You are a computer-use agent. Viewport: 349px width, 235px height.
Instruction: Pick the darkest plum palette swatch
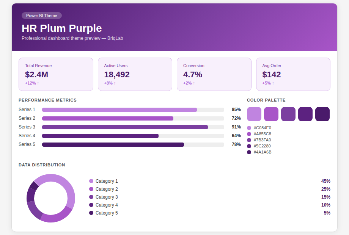pyautogui.click(x=322, y=114)
